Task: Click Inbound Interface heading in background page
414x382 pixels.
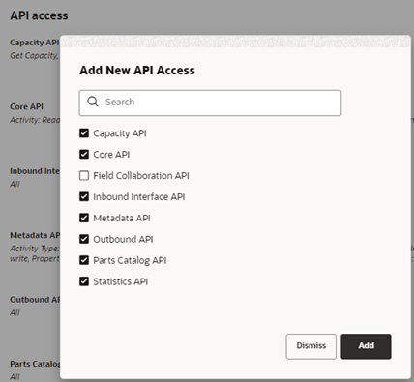Action: coord(35,171)
